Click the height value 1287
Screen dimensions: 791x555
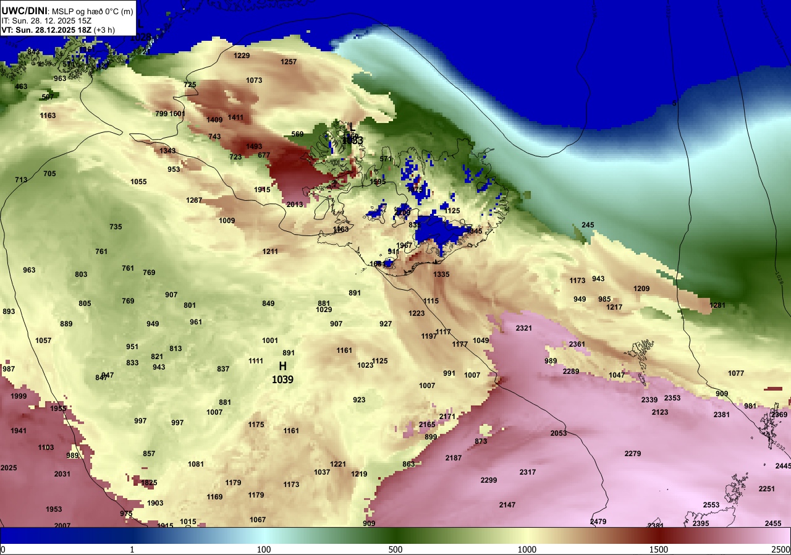pyautogui.click(x=194, y=200)
